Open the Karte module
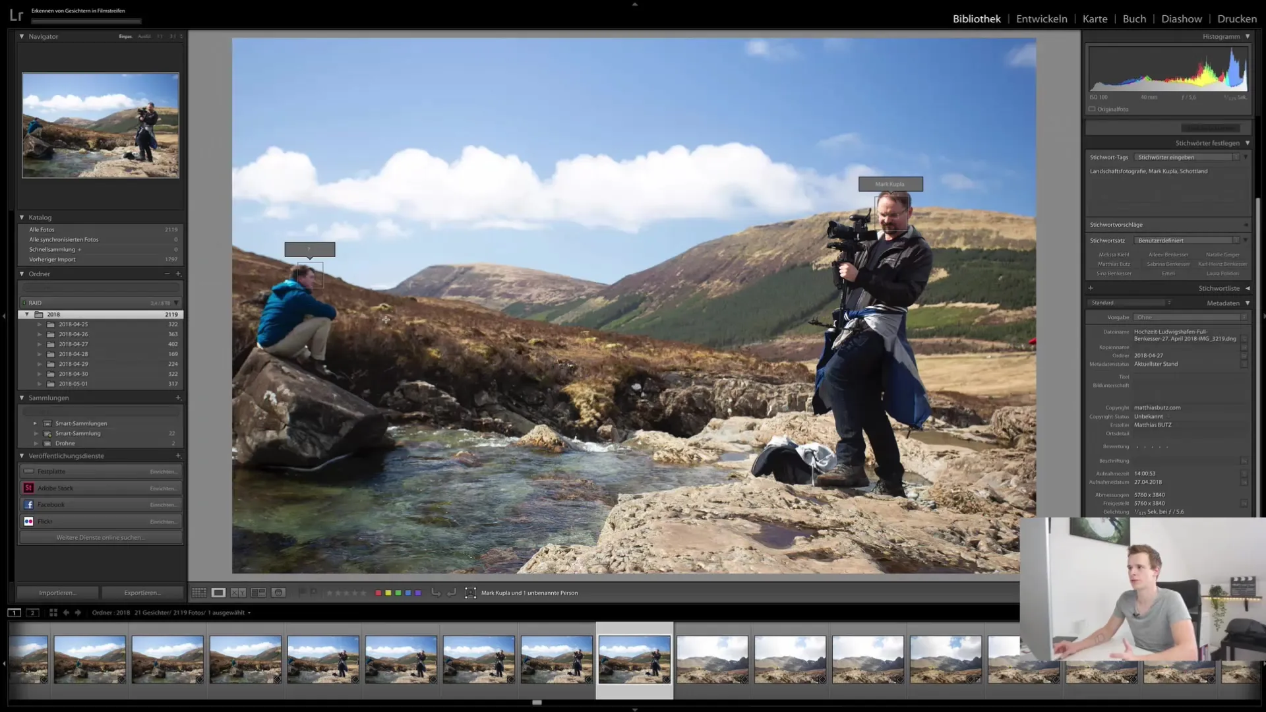Image resolution: width=1266 pixels, height=712 pixels. coord(1095,18)
